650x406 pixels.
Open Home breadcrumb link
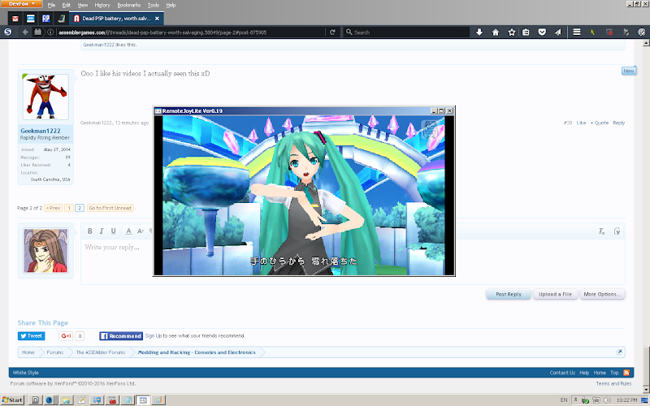28,352
